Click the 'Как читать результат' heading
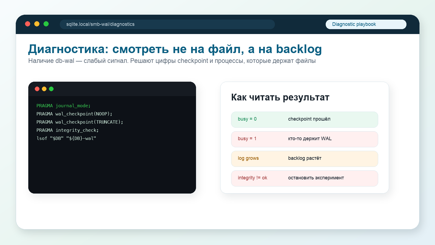Viewport: 435px width, 245px height. point(280,97)
